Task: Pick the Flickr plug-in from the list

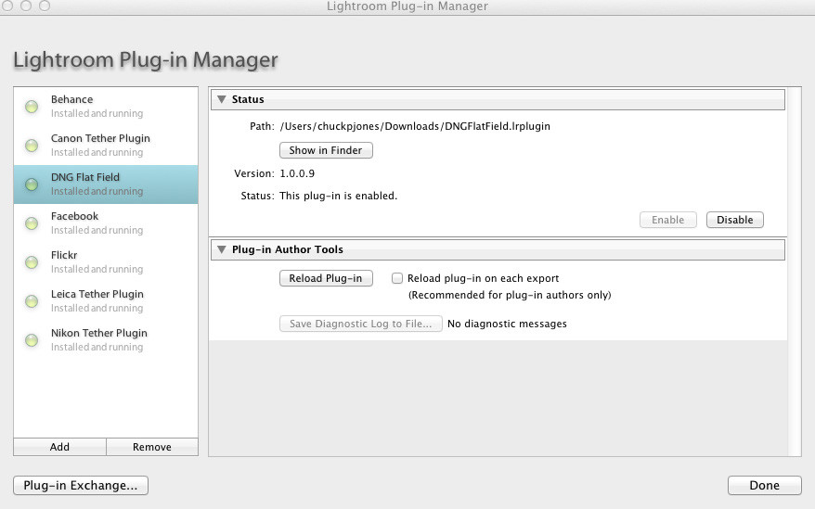Action: pyautogui.click(x=106, y=262)
